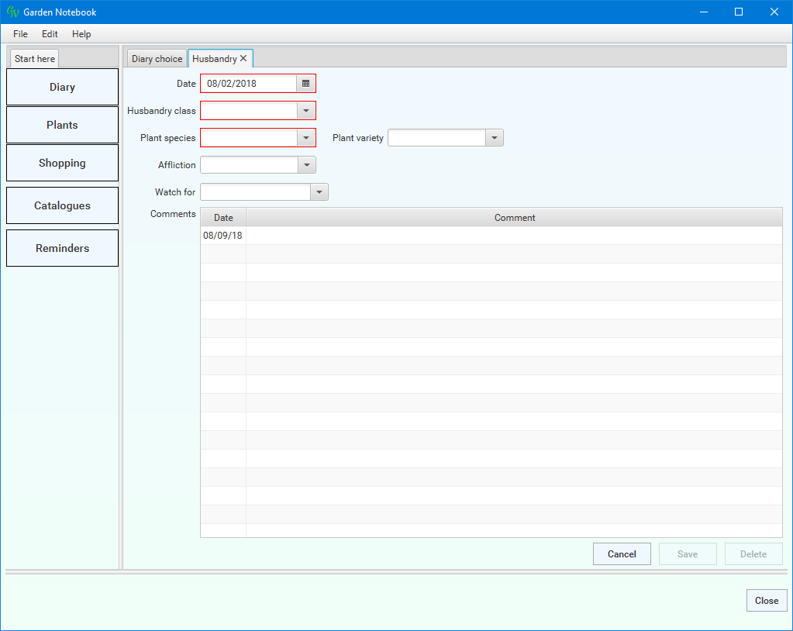Screen dimensions: 793x631
Task: Click the Garden Notebook app logo icon
Action: click(12, 12)
